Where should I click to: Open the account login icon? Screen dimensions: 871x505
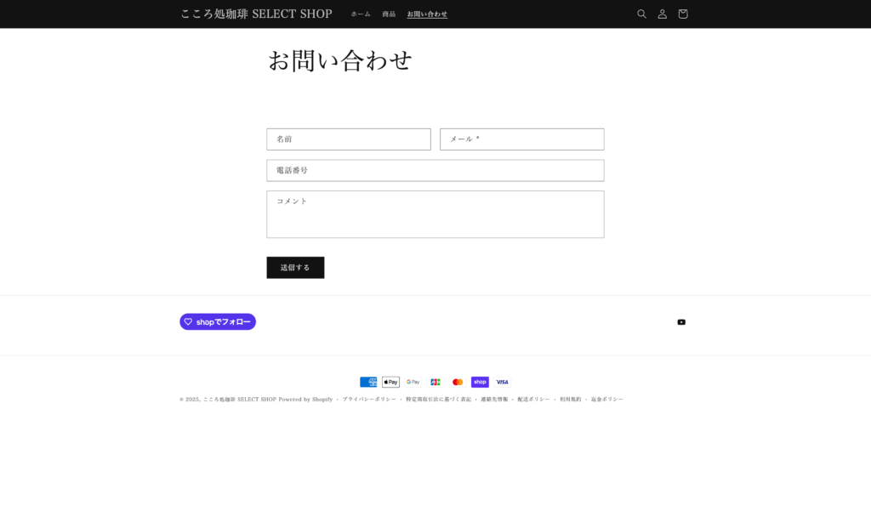[x=662, y=14]
